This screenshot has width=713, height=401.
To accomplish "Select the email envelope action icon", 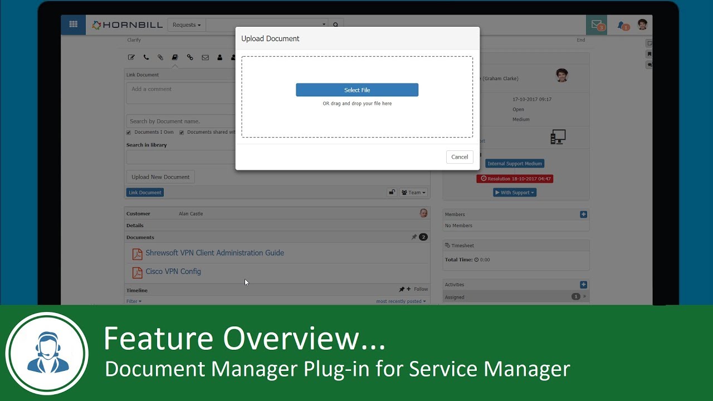I will point(205,57).
